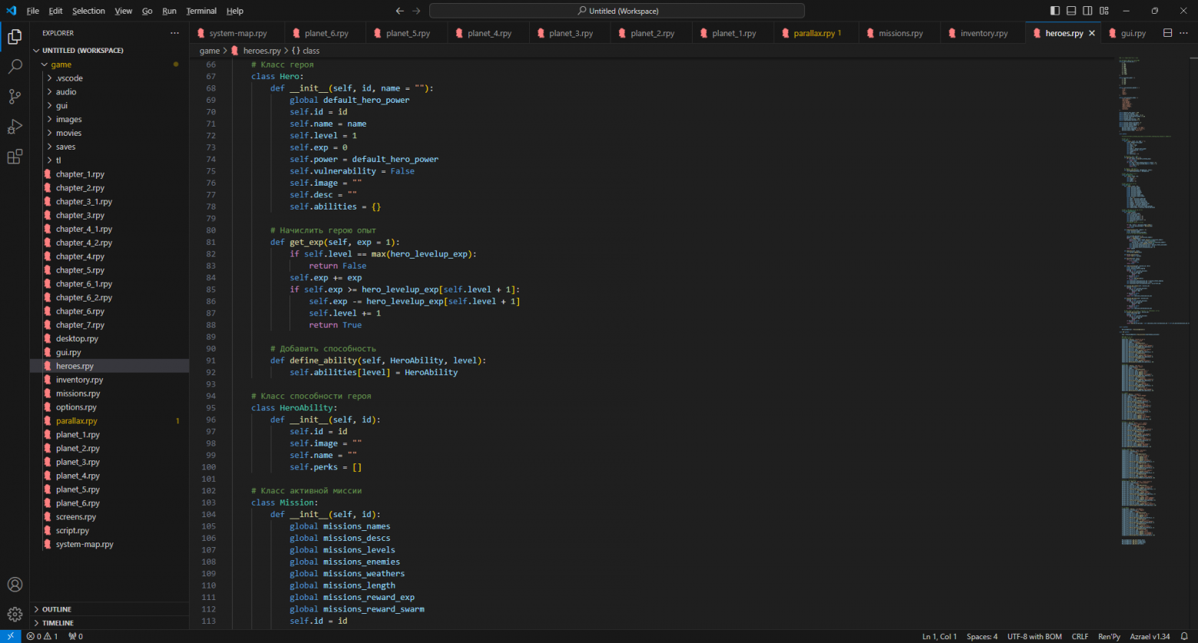This screenshot has width=1198, height=643.
Task: Toggle the secondary side bar layout button
Action: [x=1087, y=11]
